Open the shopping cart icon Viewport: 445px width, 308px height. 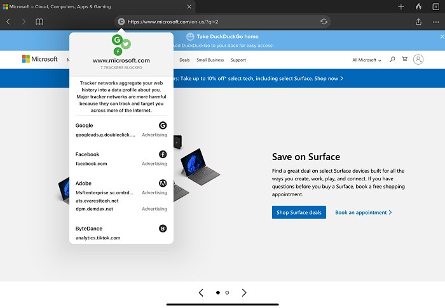(x=405, y=59)
